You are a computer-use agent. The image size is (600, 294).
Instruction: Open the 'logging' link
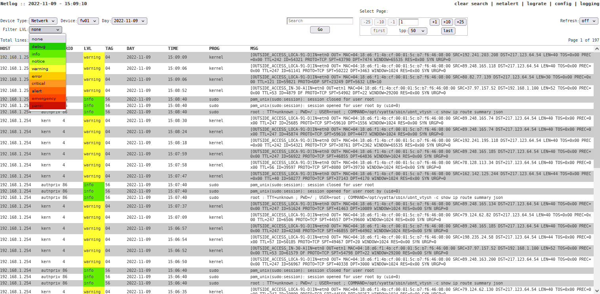click(590, 4)
